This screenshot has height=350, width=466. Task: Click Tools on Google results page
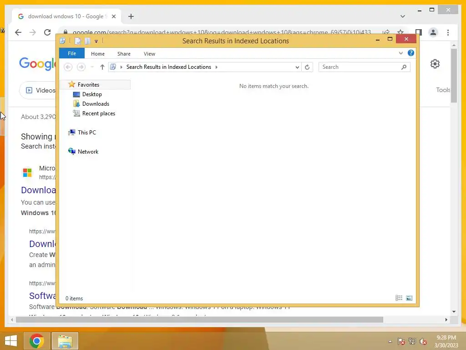pos(443,90)
